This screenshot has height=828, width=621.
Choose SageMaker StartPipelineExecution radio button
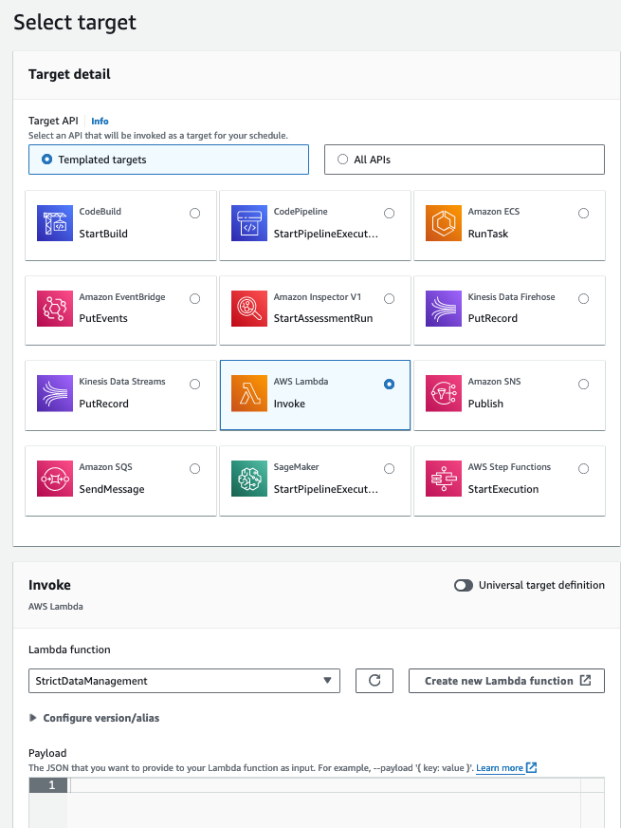389,469
